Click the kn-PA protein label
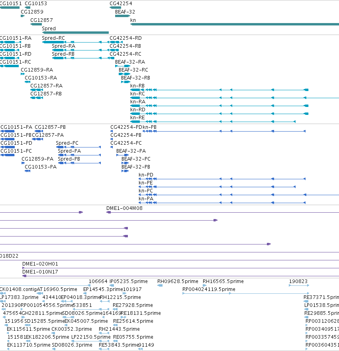Image resolution: width=339 pixels, height=351 pixels. [x=146, y=199]
